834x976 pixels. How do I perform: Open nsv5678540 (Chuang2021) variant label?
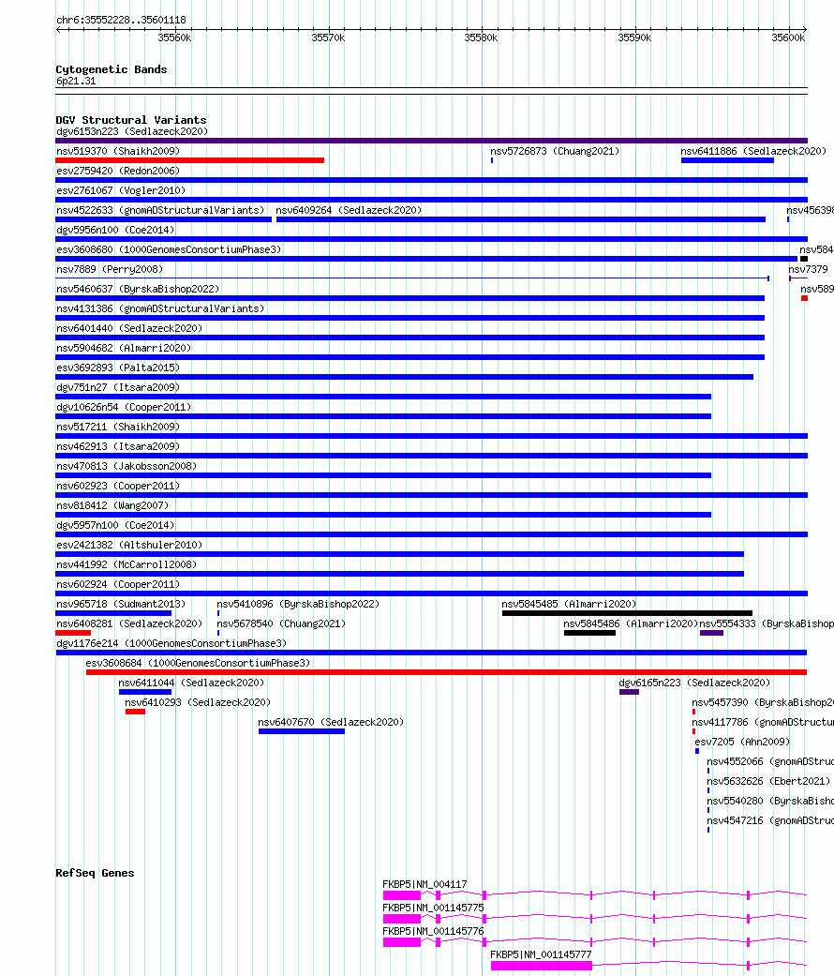tap(281, 623)
